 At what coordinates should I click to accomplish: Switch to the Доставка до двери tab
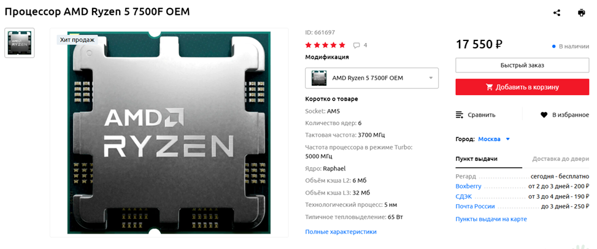tap(560, 159)
